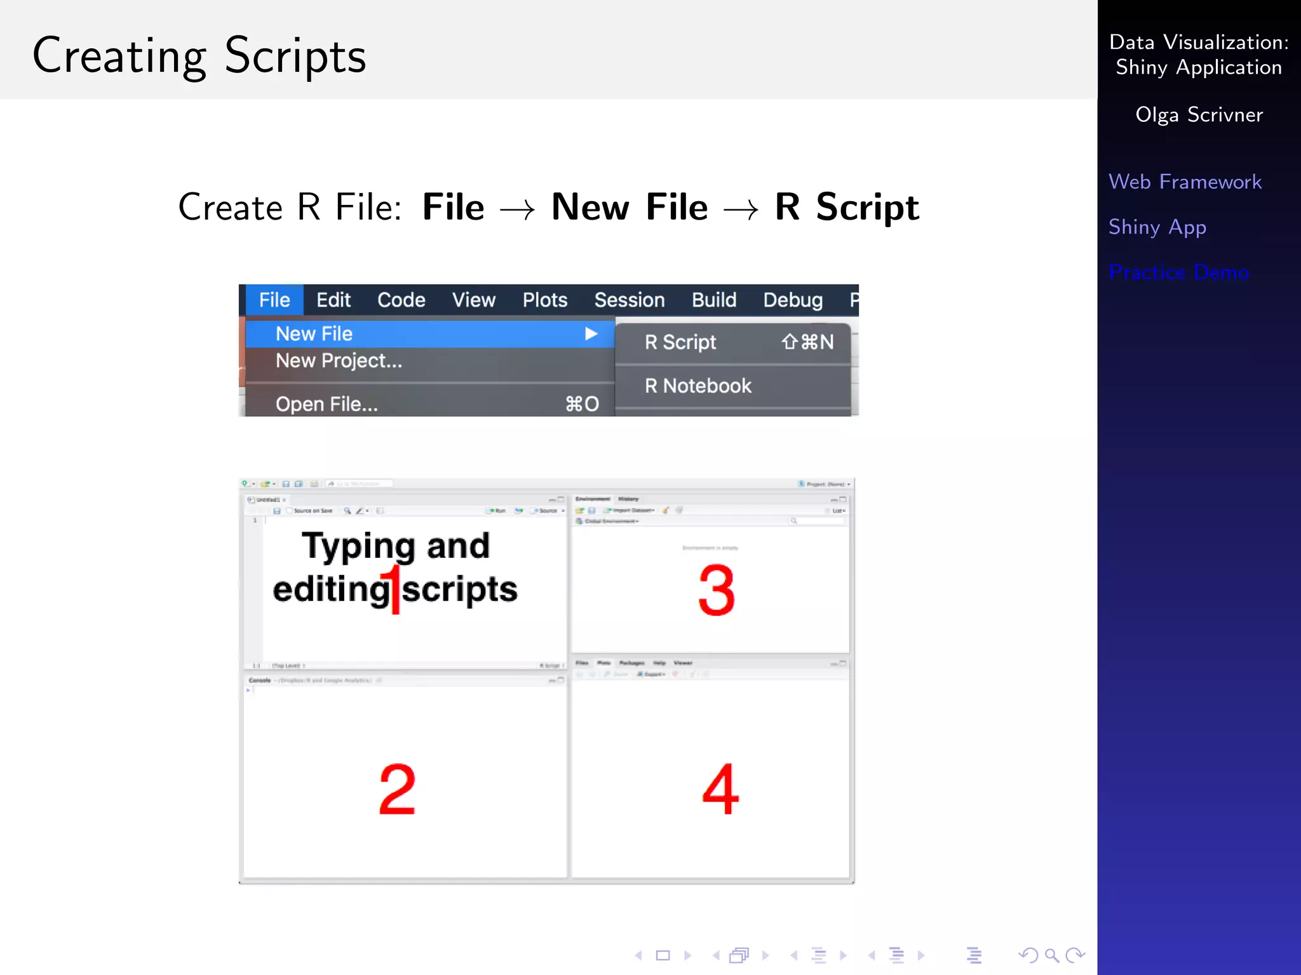Jump to next section arrow
The width and height of the screenshot is (1301, 975).
click(x=921, y=955)
